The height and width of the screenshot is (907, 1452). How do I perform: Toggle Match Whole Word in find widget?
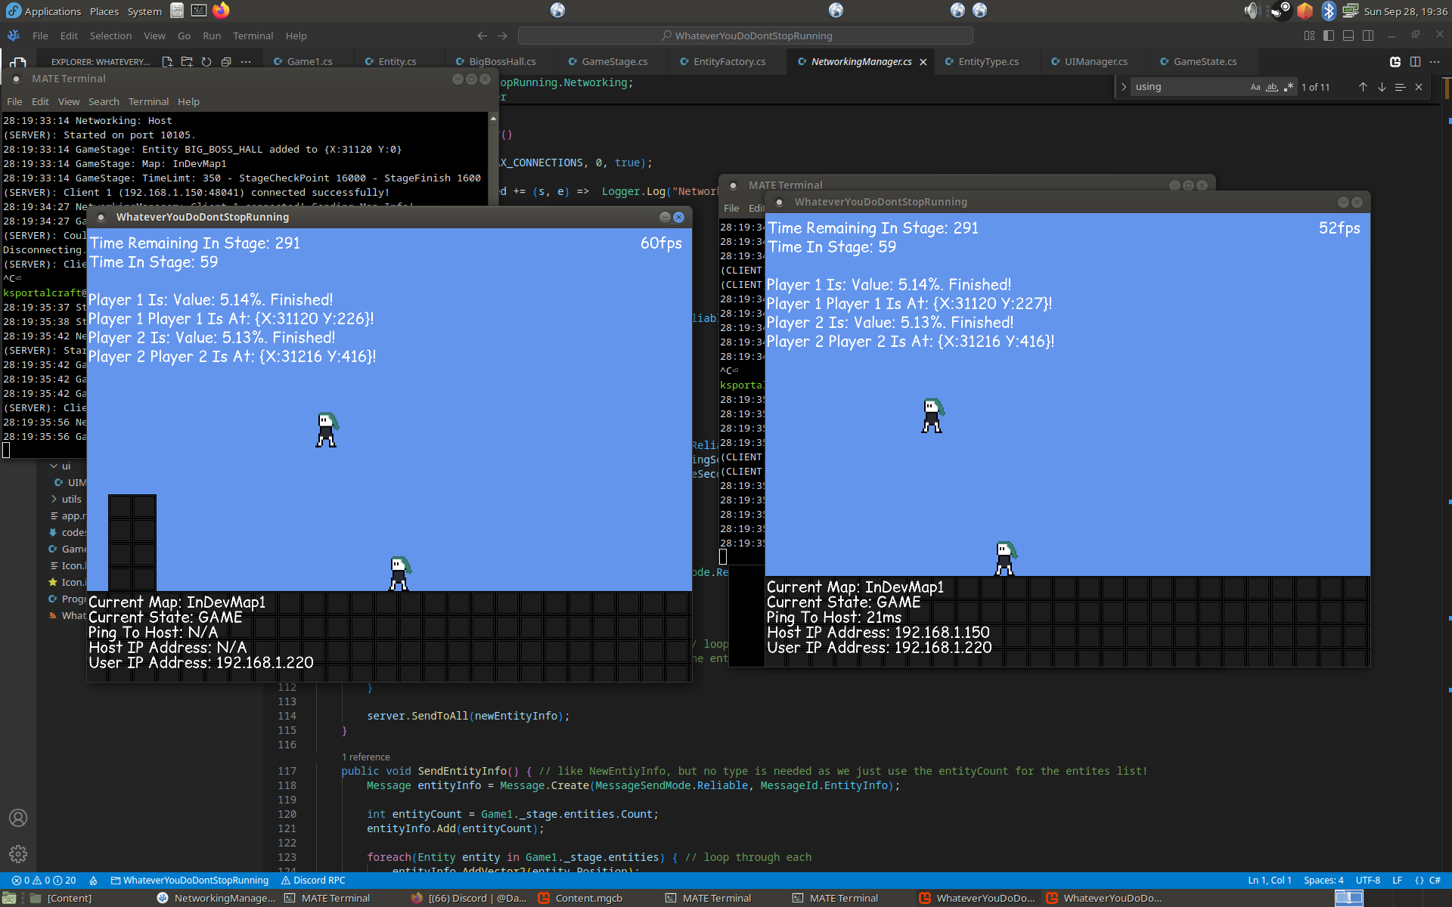tap(1272, 87)
